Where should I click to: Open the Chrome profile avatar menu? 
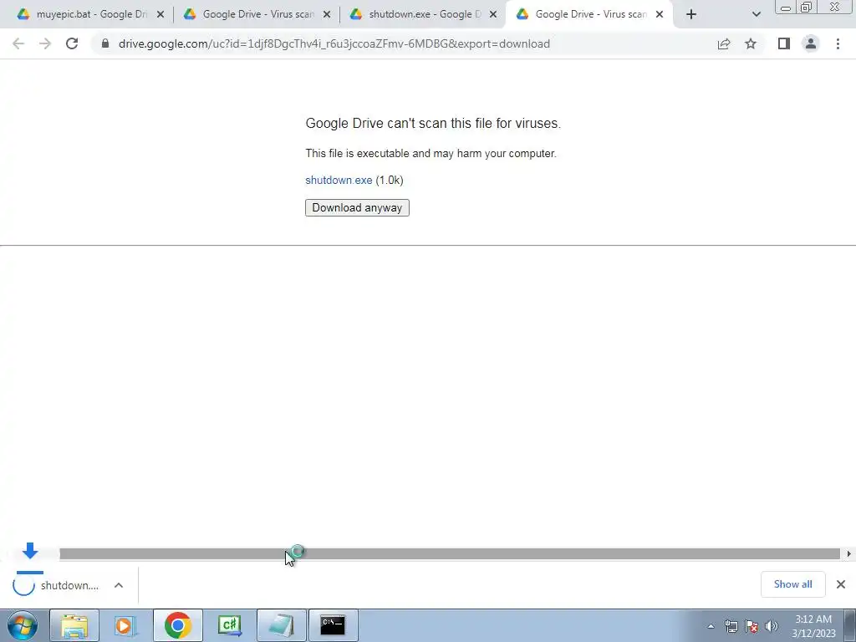point(811,43)
